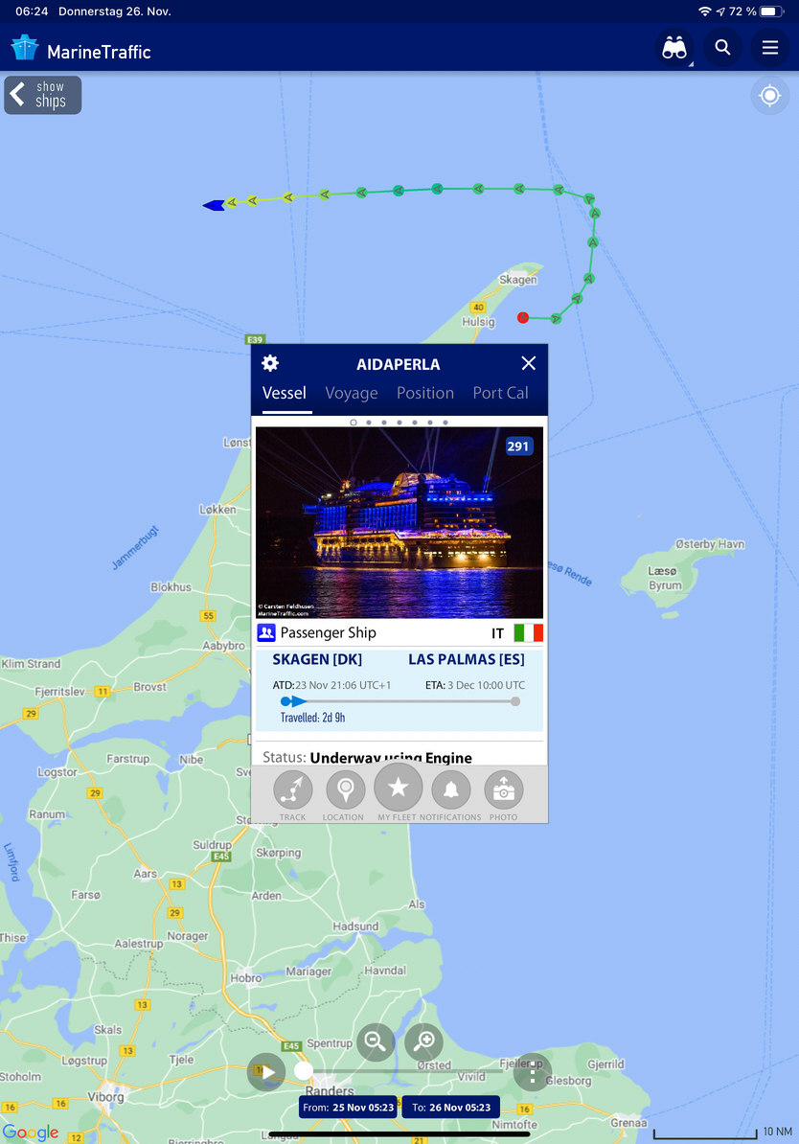Tap the Location pin icon
Viewport: 799px width, 1144px height.
click(345, 790)
